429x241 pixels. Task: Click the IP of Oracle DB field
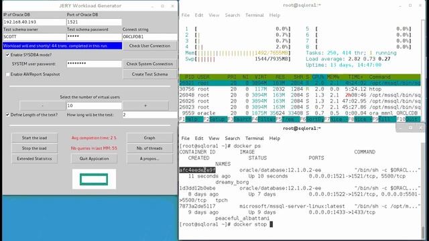[x=34, y=22]
